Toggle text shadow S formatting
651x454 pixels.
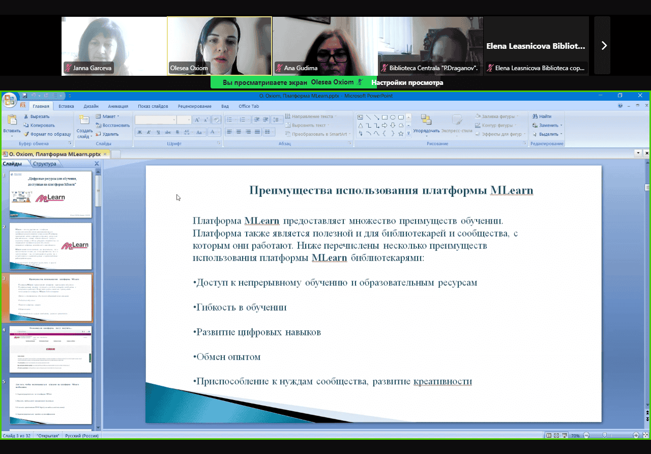[177, 132]
